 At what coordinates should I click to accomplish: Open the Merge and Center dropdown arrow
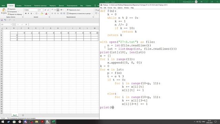[x=92, y=13]
